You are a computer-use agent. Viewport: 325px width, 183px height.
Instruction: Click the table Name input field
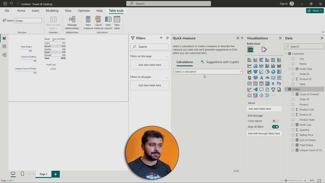click(x=28, y=20)
